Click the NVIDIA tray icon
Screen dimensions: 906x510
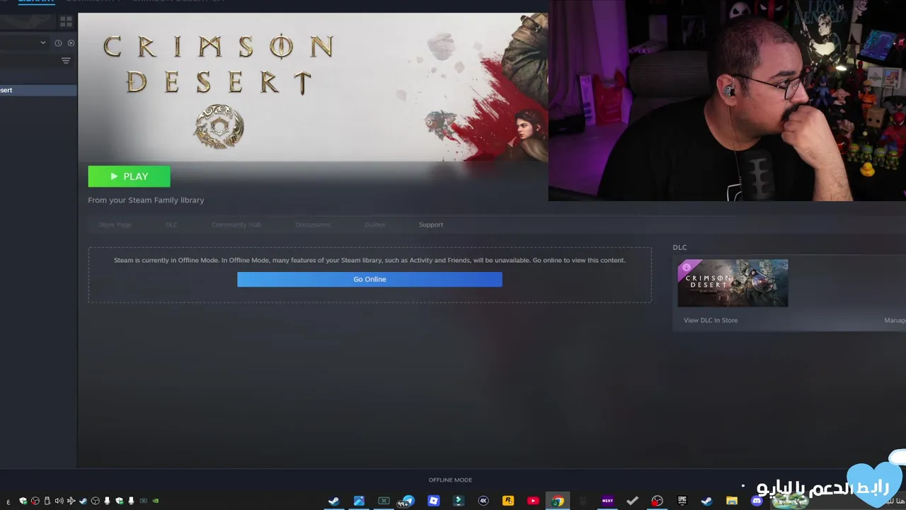point(155,501)
